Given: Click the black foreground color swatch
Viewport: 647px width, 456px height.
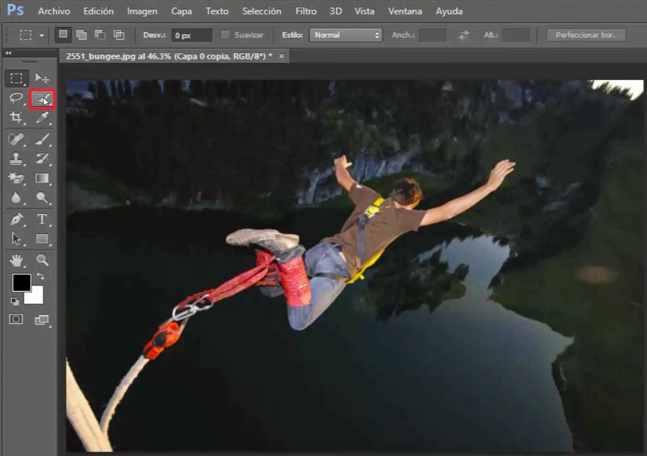Looking at the screenshot, I should pyautogui.click(x=21, y=282).
